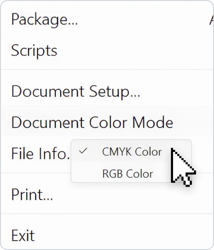Choose the File Info menu entry
The width and height of the screenshot is (214, 250).
(x=41, y=153)
